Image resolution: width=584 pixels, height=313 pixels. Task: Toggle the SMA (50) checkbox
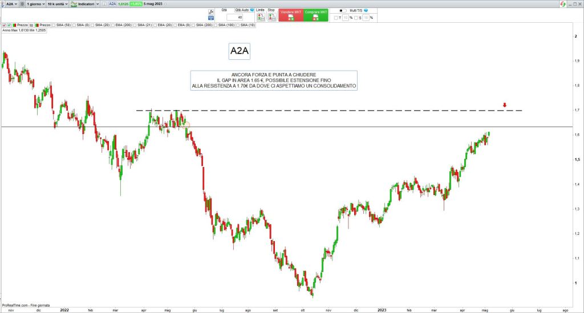(54, 25)
